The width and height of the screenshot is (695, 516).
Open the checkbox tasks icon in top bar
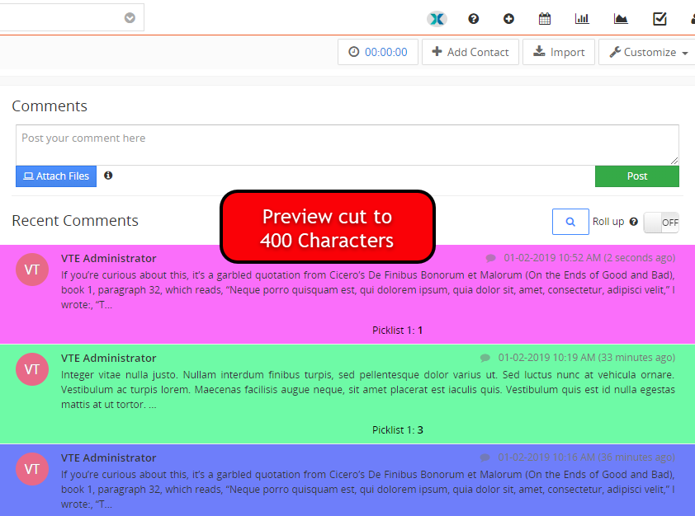point(660,19)
